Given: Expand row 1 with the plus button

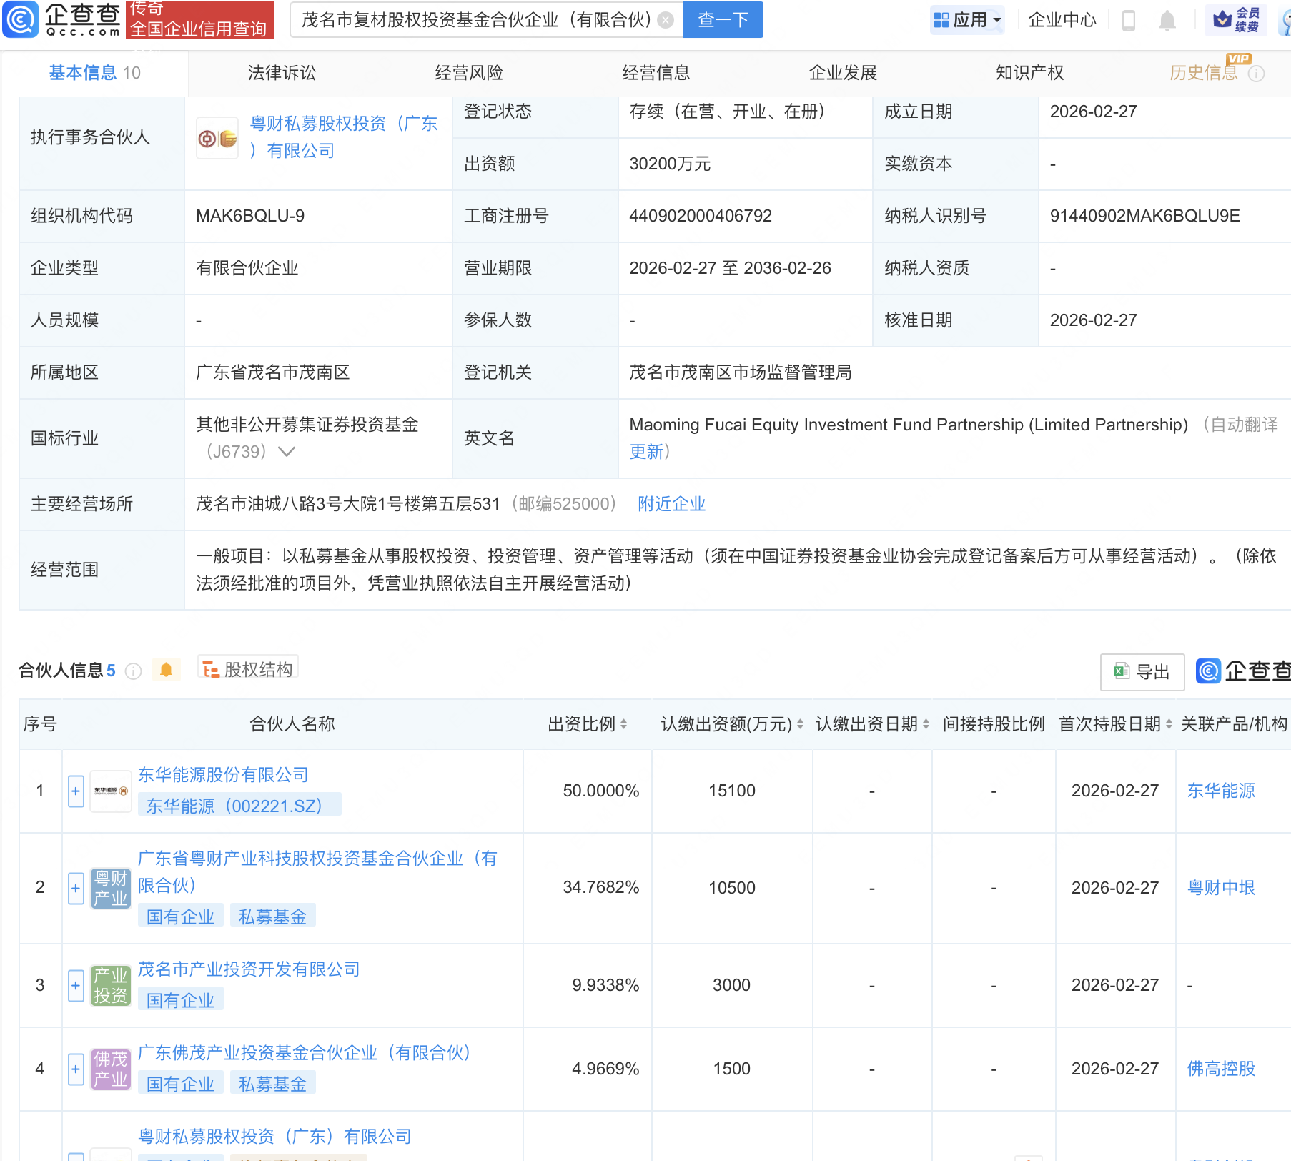Looking at the screenshot, I should pyautogui.click(x=76, y=791).
